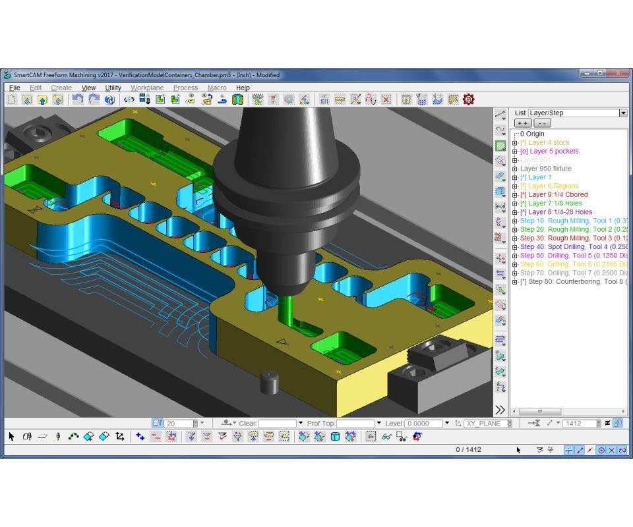Toggle the crosshair snap button in status bar
Image resolution: width=633 pixels, height=527 pixels.
[x=569, y=450]
